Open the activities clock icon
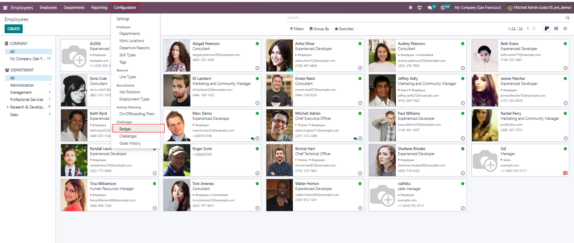 tap(443, 8)
